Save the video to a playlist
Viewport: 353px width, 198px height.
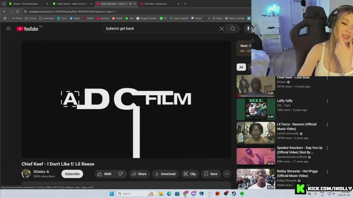211,174
